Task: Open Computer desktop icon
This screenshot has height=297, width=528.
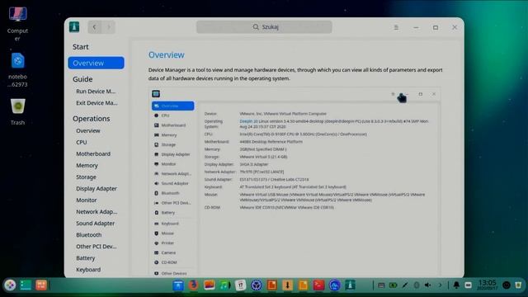Action: tap(17, 23)
